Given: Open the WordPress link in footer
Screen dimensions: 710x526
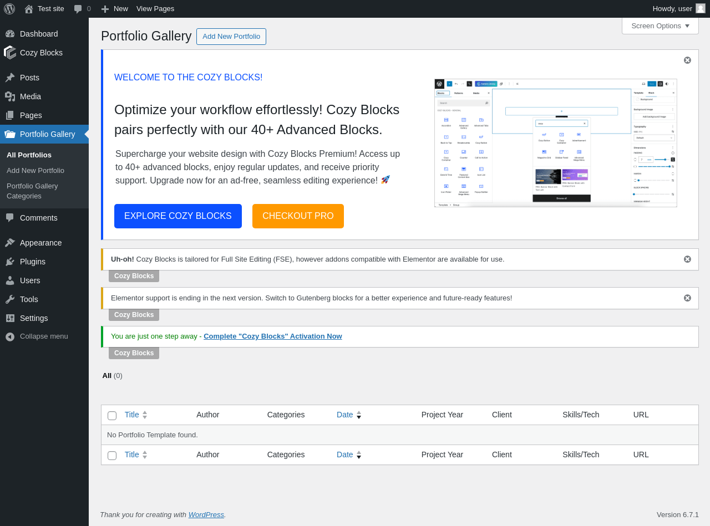Looking at the screenshot, I should tap(206, 515).
